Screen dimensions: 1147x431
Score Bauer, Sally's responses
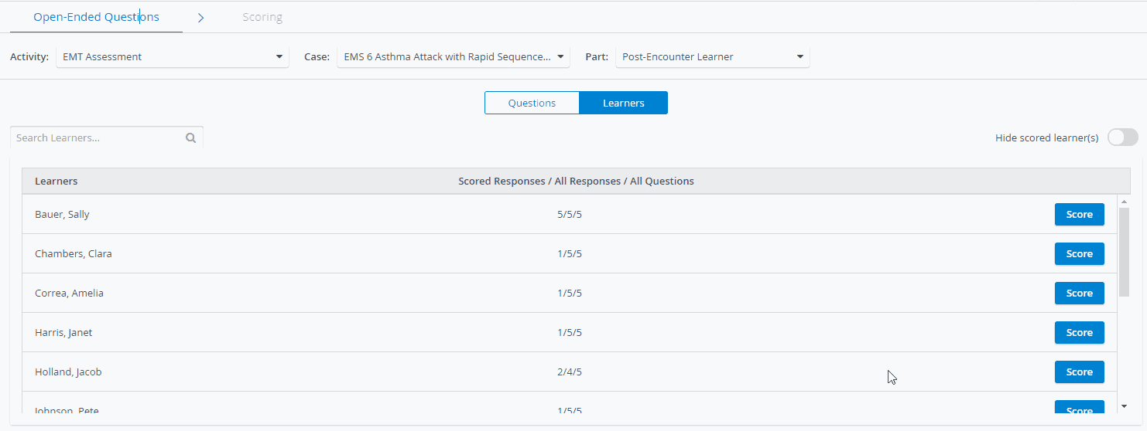point(1079,215)
